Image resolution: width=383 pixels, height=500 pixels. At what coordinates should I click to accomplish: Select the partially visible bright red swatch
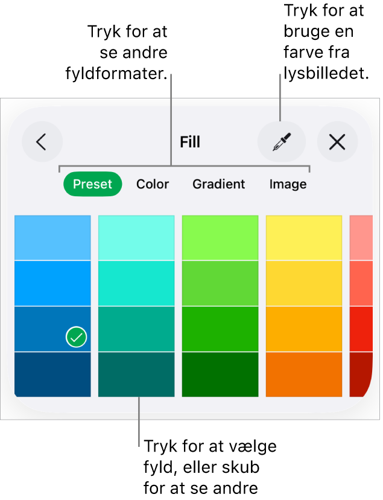[x=361, y=329]
